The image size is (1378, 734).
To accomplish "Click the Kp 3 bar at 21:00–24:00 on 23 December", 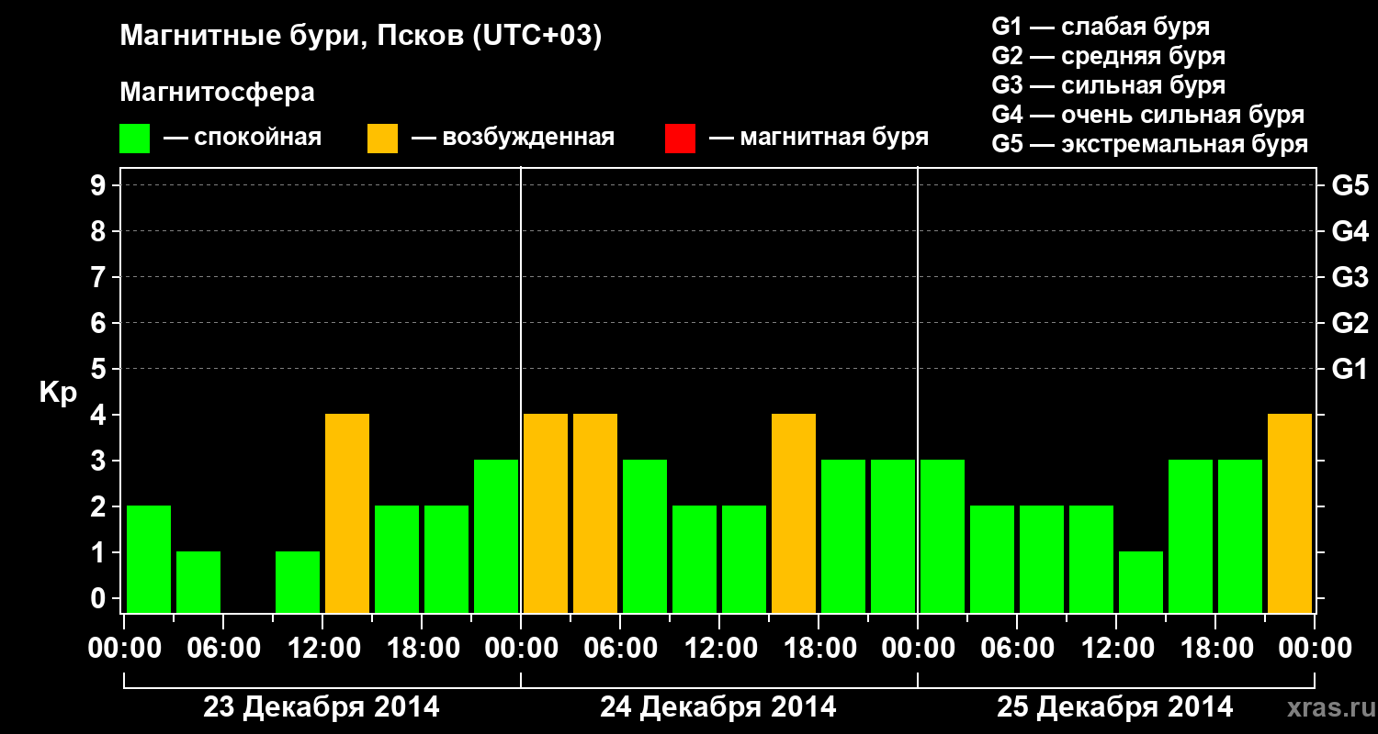I will pyautogui.click(x=496, y=536).
